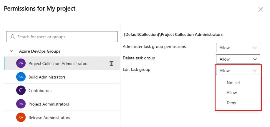Viewport: 270px width, 127px height.
Task: Choose Not set in the dropdown list
Action: (238, 83)
